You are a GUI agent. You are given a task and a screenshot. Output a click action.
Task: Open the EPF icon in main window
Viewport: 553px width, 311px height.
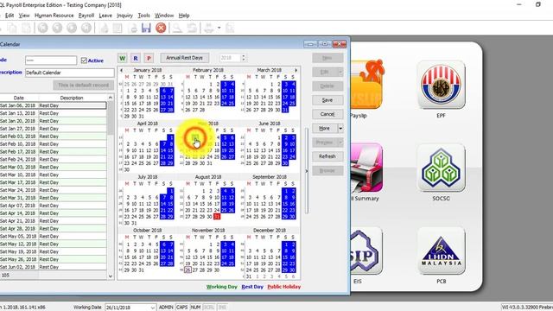[441, 85]
